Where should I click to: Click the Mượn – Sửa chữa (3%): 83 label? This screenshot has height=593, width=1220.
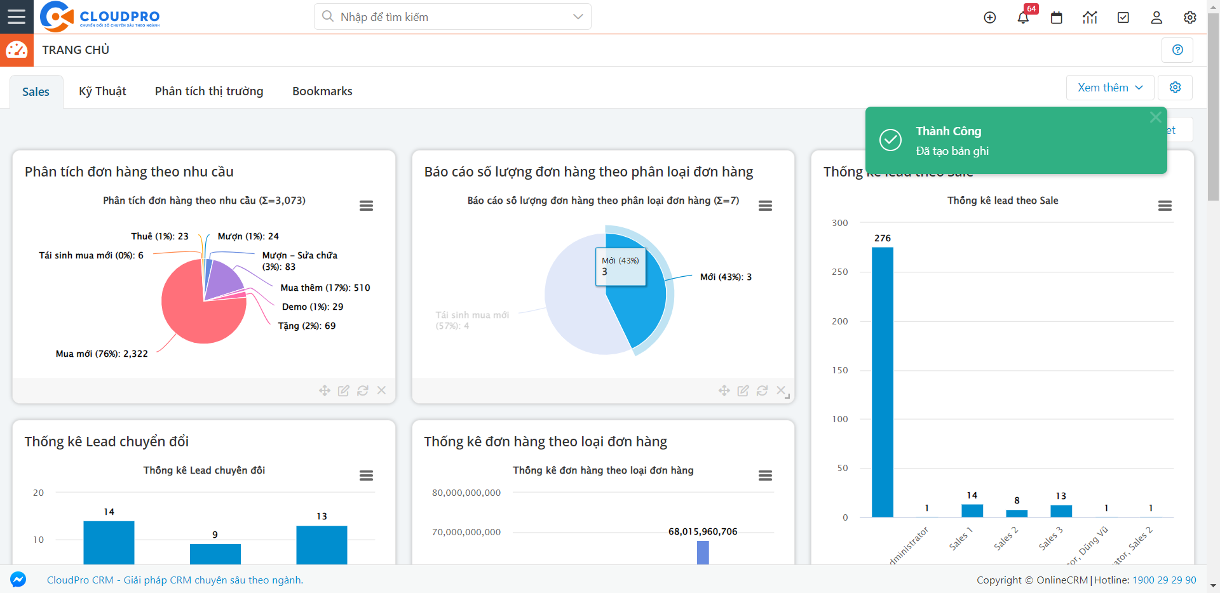[x=300, y=261]
